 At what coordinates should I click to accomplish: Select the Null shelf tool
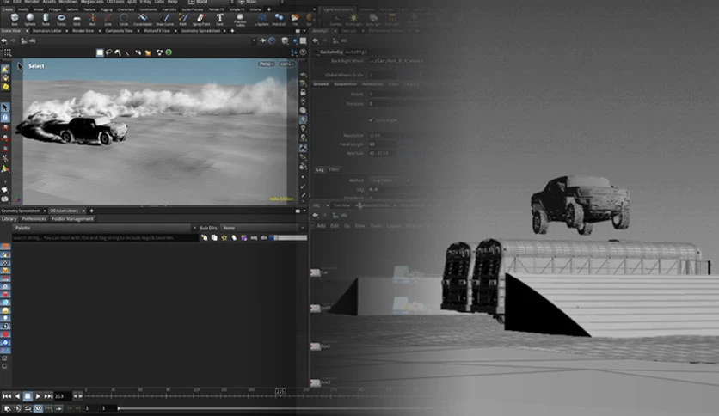tap(93, 18)
